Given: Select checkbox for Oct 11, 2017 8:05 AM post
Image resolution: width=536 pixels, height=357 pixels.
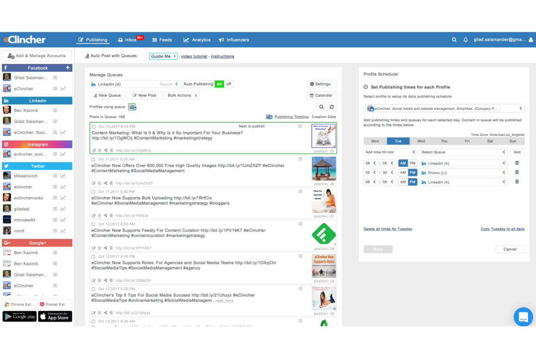Looking at the screenshot, I should (93, 159).
